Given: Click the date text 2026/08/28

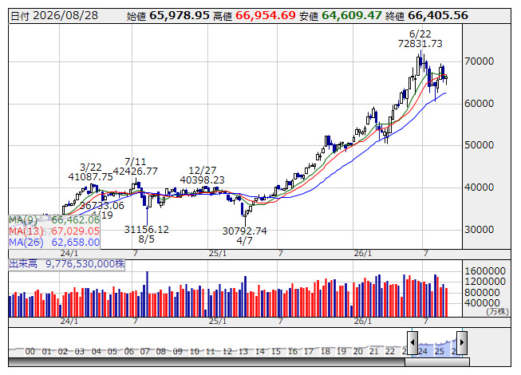Looking at the screenshot, I should pos(65,16).
